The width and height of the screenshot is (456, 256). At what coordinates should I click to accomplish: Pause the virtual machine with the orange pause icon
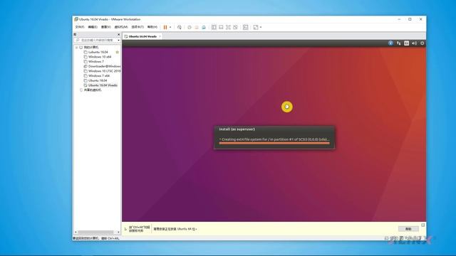point(165,27)
